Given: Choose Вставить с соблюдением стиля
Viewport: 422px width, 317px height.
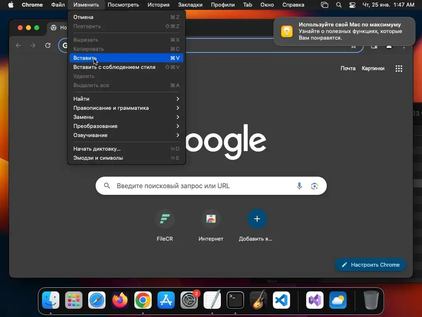Looking at the screenshot, I should [x=126, y=67].
